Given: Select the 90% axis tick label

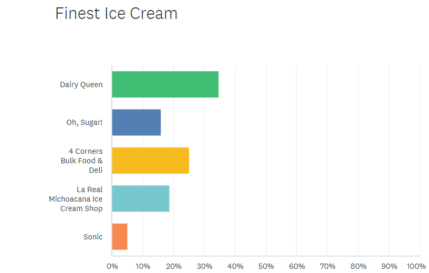Looking at the screenshot, I should click(389, 266).
